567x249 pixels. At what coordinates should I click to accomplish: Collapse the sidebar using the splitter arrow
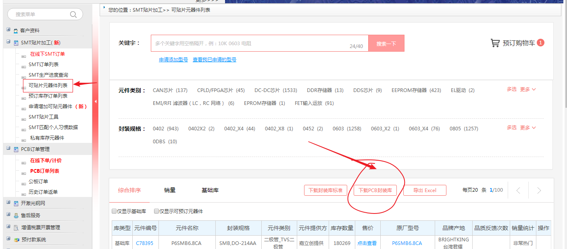[x=96, y=101]
